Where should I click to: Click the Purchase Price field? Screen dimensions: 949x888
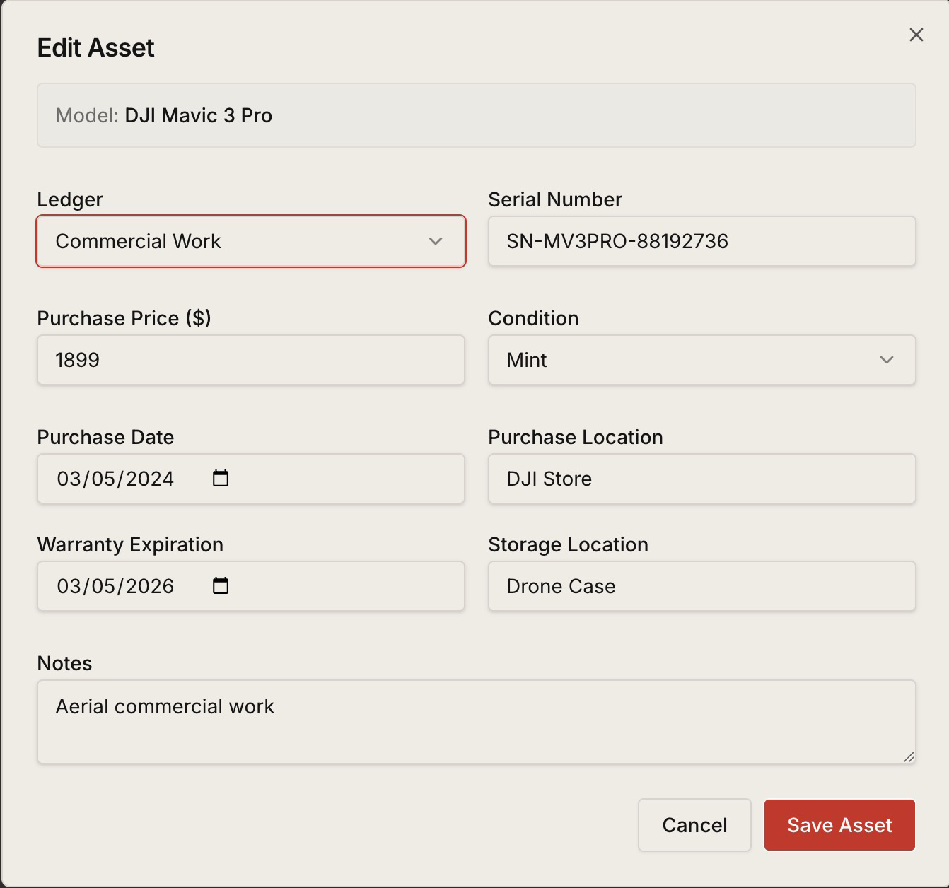click(x=251, y=360)
